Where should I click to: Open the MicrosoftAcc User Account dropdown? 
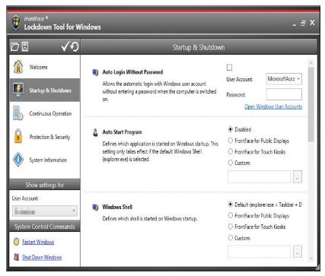coord(284,79)
